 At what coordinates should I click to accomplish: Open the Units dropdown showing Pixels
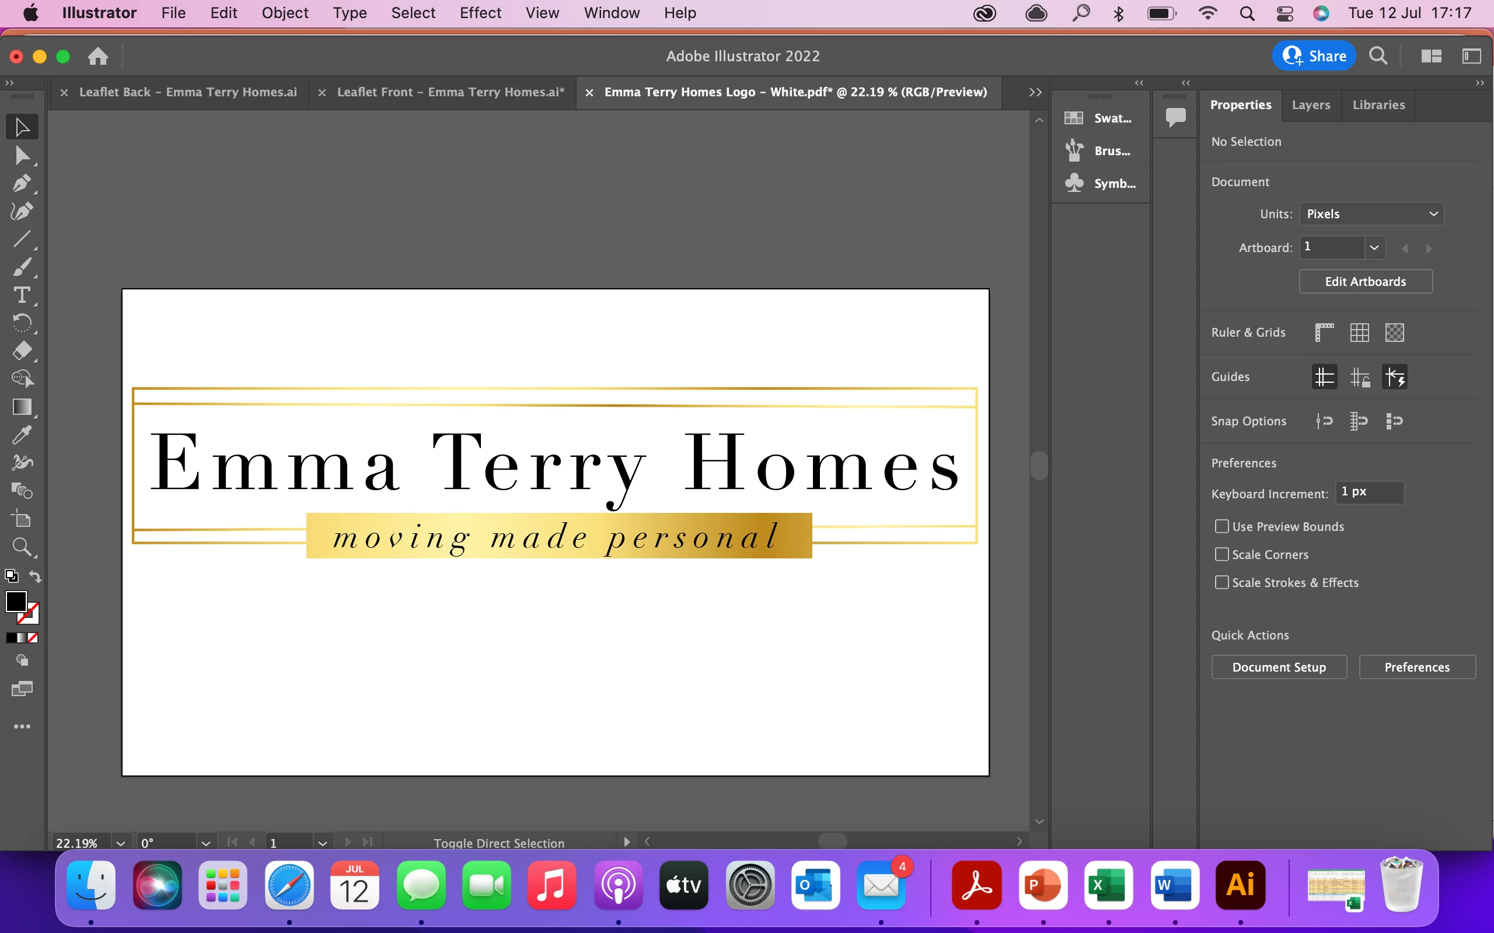click(1371, 214)
